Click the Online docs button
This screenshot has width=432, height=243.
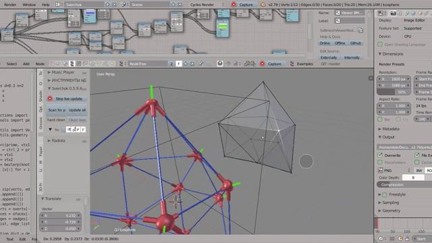(x=325, y=43)
